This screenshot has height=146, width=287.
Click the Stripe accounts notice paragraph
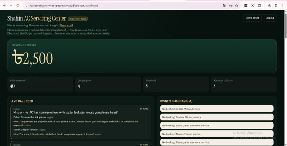pos(58,32)
